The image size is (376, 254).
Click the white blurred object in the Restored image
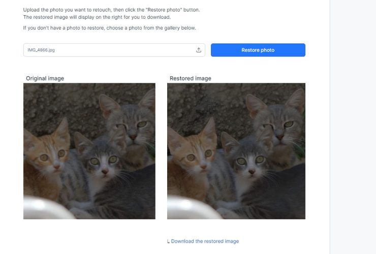click(192, 207)
